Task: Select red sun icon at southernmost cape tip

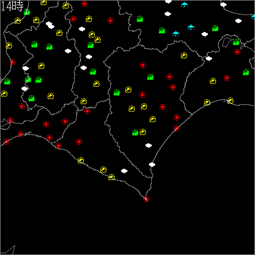Action: coord(146,199)
